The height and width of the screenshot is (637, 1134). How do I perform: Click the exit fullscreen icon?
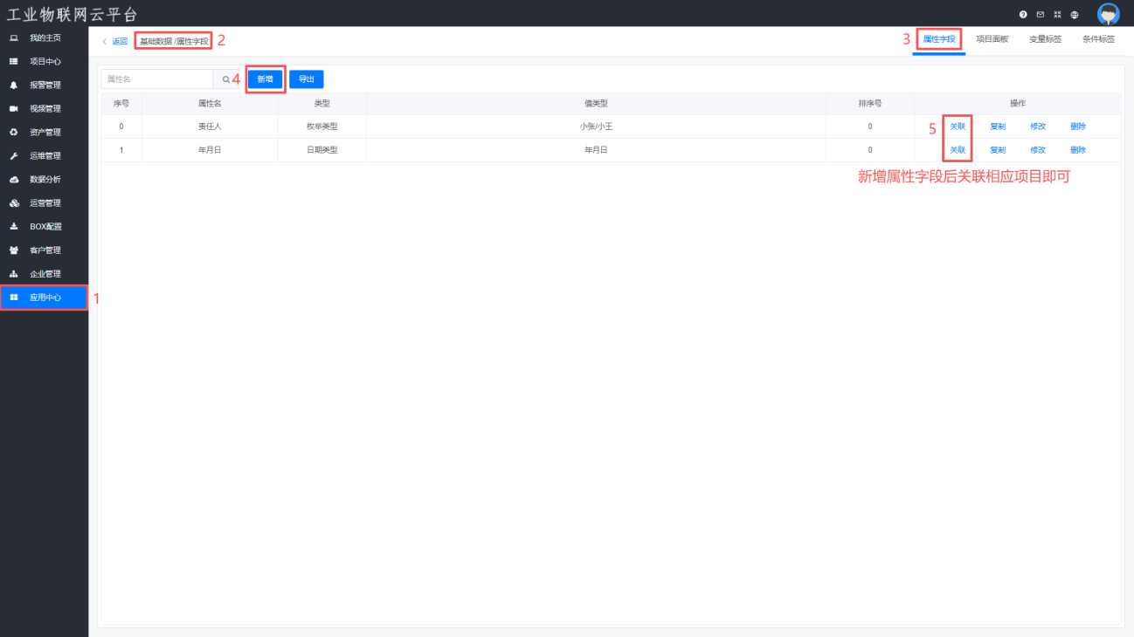[1057, 15]
